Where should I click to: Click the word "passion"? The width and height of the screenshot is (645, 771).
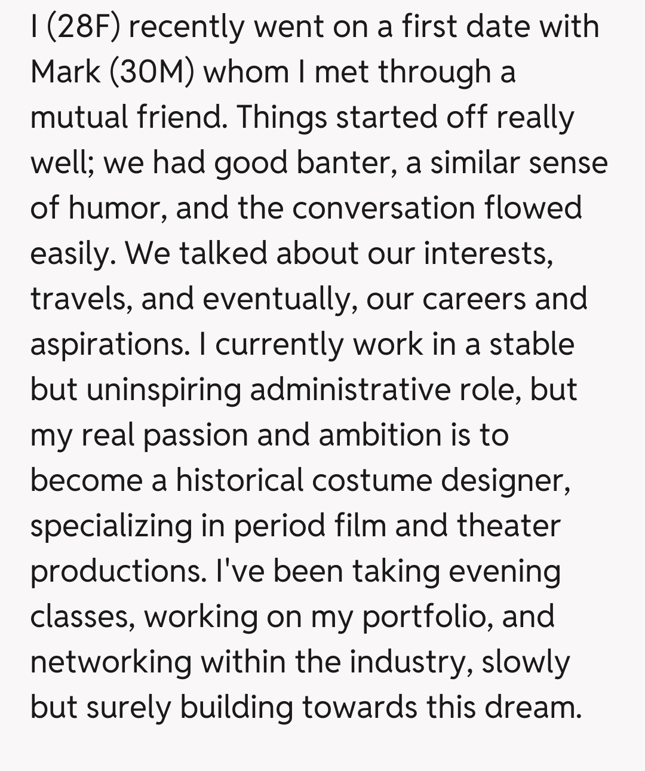[x=195, y=435]
